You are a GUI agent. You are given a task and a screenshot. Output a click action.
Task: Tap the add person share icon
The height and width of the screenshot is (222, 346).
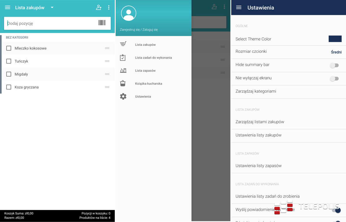(x=99, y=7)
